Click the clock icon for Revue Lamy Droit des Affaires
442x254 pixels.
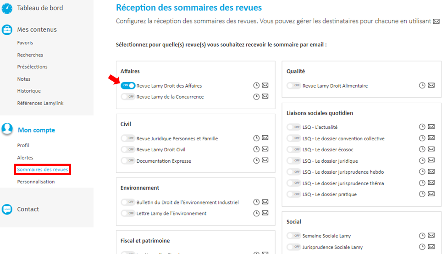(256, 85)
